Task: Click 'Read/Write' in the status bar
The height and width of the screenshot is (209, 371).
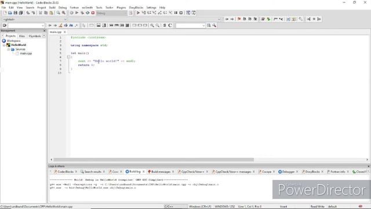Action: tap(317, 207)
